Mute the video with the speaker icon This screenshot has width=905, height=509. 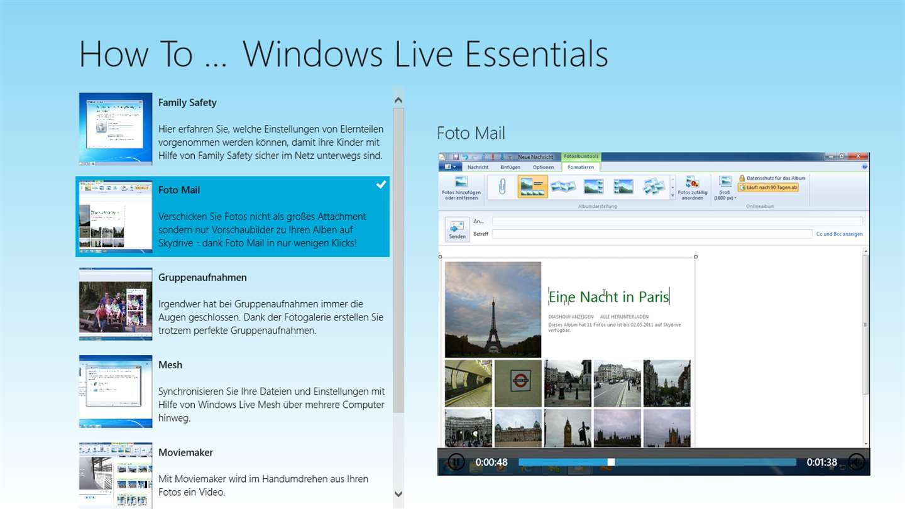click(856, 462)
